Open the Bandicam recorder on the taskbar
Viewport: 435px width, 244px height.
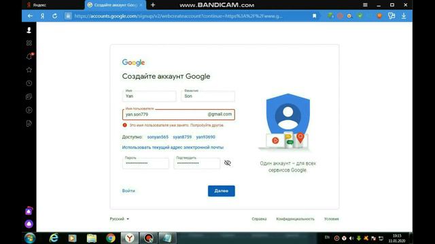click(x=148, y=238)
